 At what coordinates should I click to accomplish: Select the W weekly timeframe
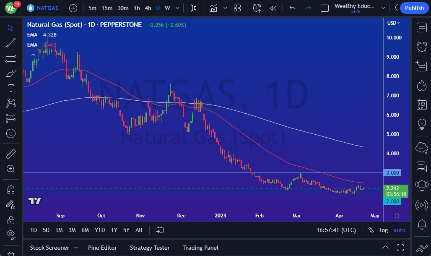pos(167,8)
